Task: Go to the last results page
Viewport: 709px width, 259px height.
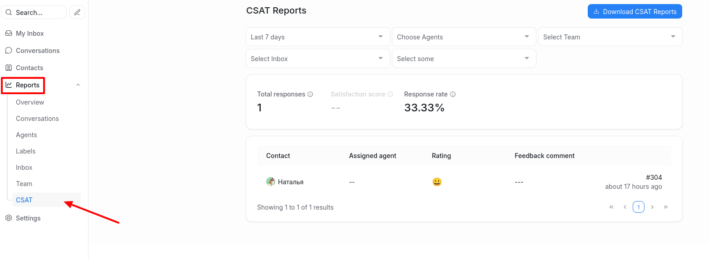Action: (x=666, y=207)
